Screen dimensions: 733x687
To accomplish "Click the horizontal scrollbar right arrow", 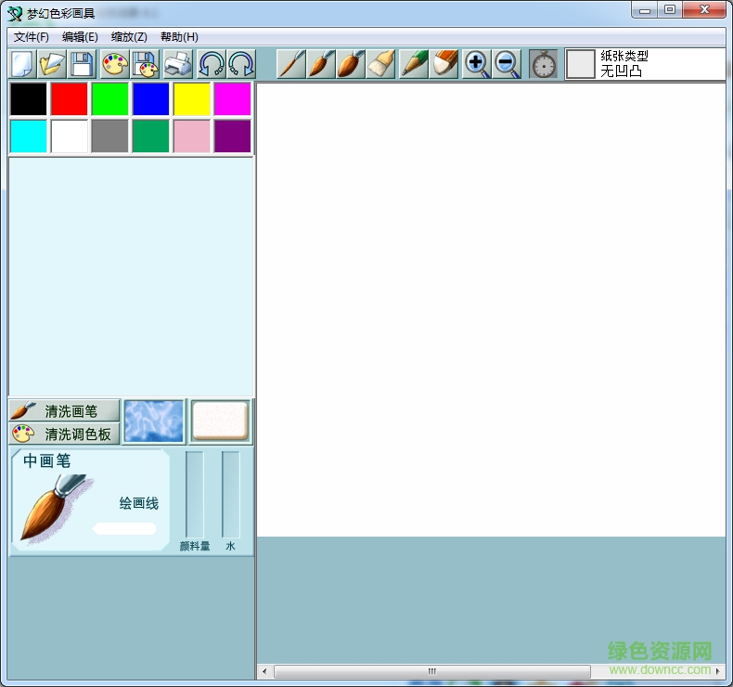I will (719, 671).
